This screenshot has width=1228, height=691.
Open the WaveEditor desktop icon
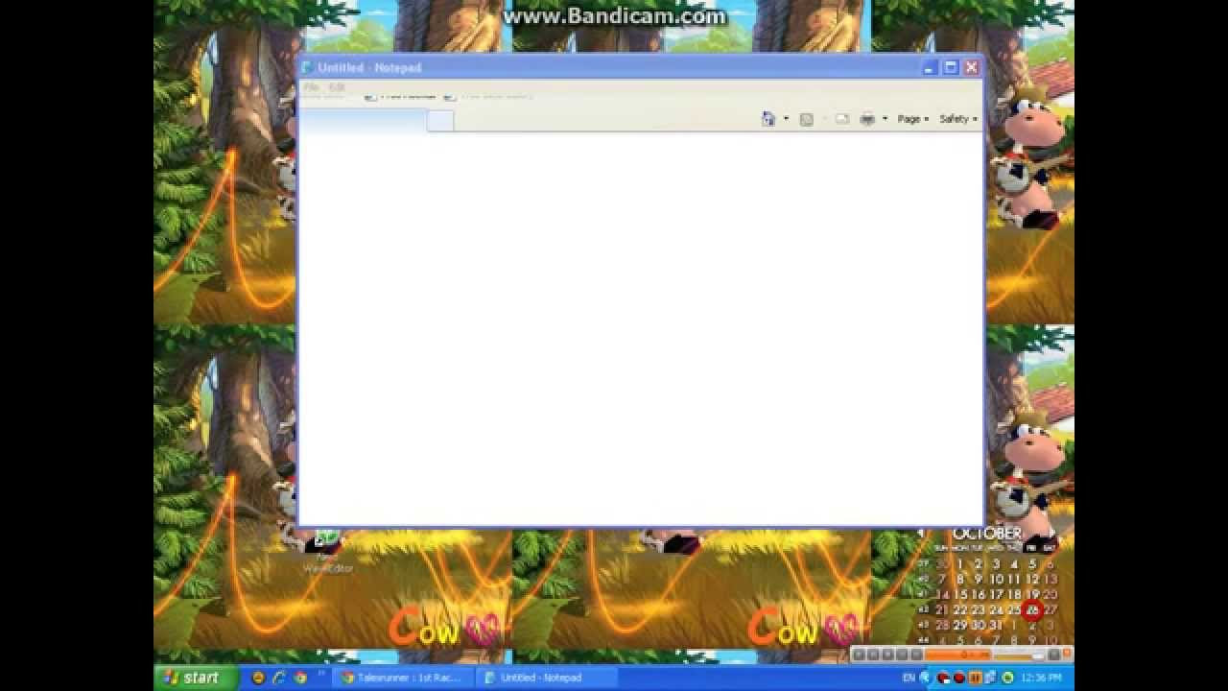pyautogui.click(x=327, y=552)
